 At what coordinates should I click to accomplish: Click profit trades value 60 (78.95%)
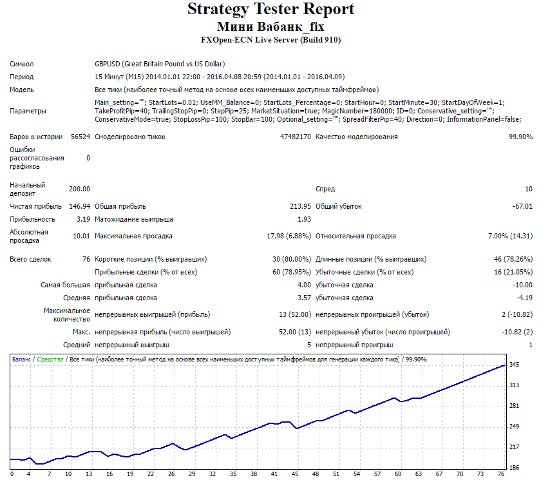click(x=292, y=273)
